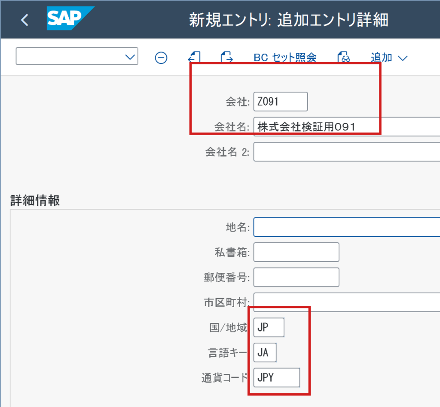Focus the 会社名 2 input field

(x=347, y=152)
